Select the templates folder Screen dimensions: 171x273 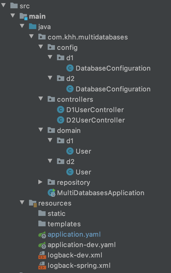pyautogui.click(x=64, y=224)
